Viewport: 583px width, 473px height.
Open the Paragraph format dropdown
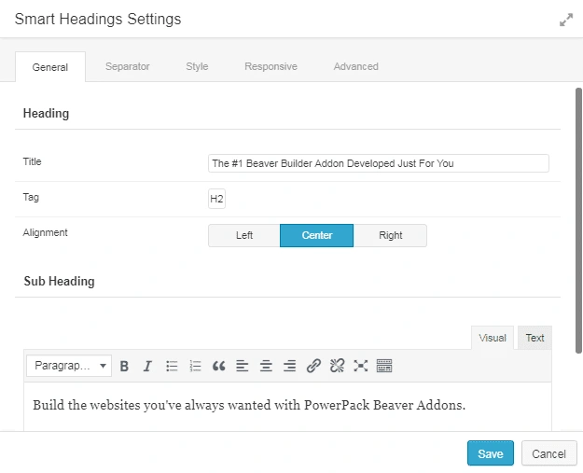tap(69, 366)
